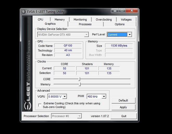
Task: Enable the Extreme Cooling checkbox
Action: (x=40, y=105)
